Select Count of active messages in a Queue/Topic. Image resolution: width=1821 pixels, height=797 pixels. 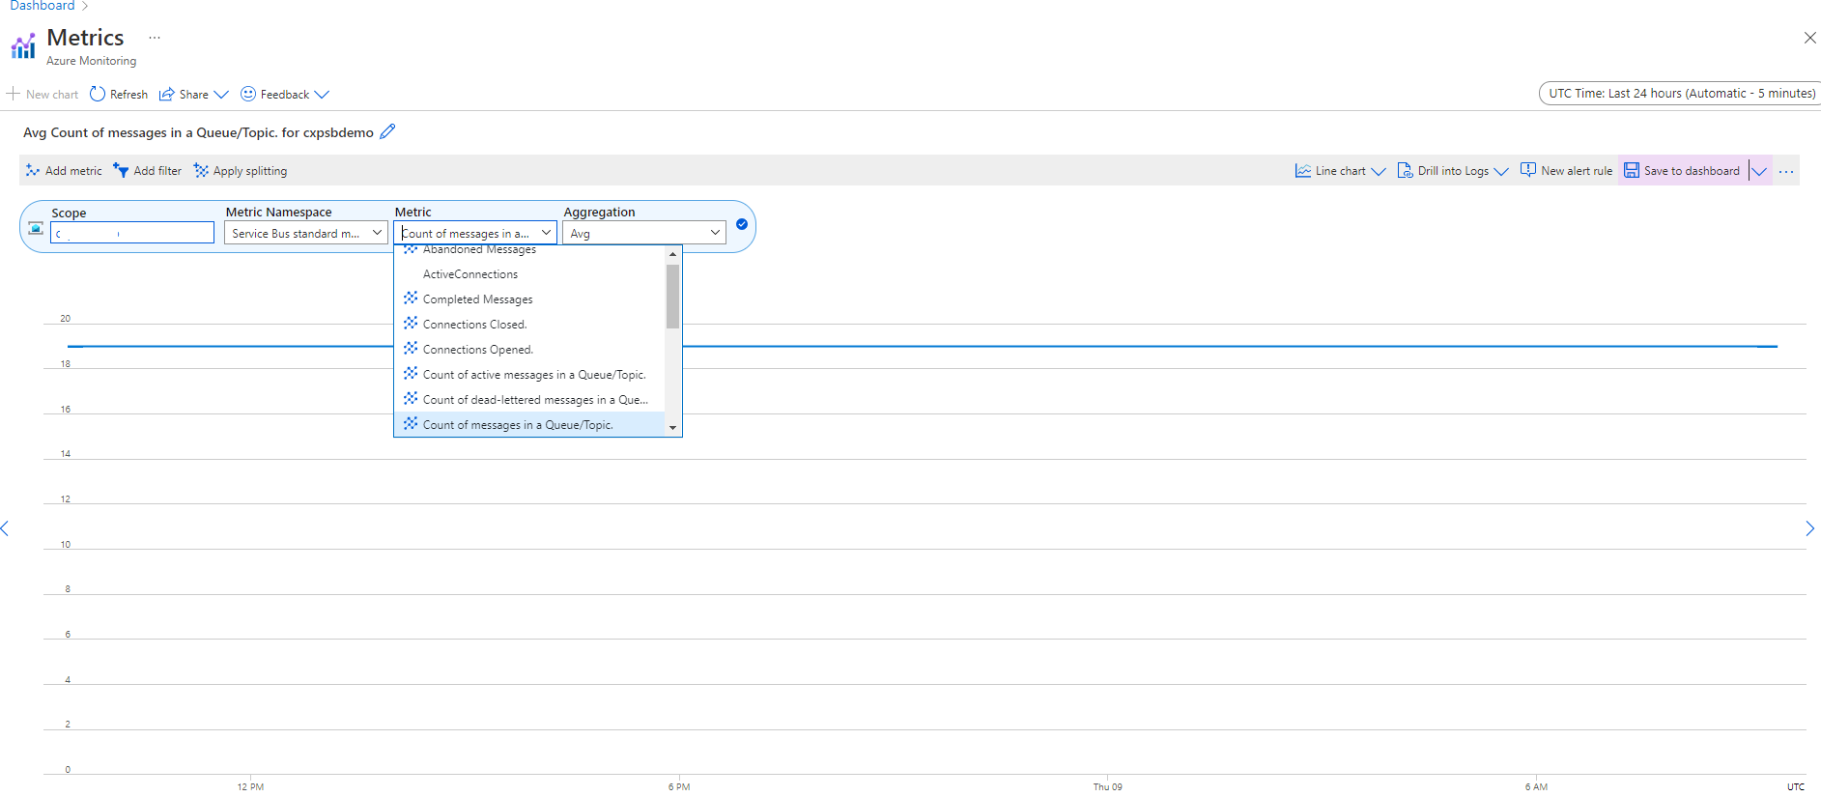[529, 375]
